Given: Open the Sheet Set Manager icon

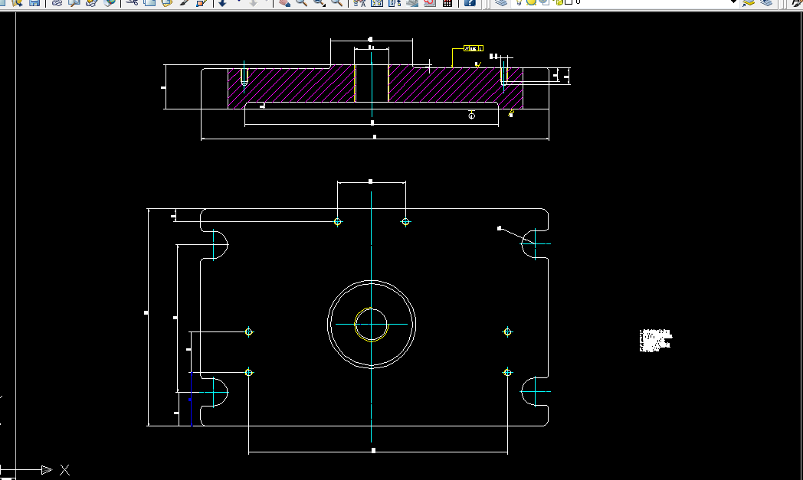Looking at the screenshot, I should 411,2.
